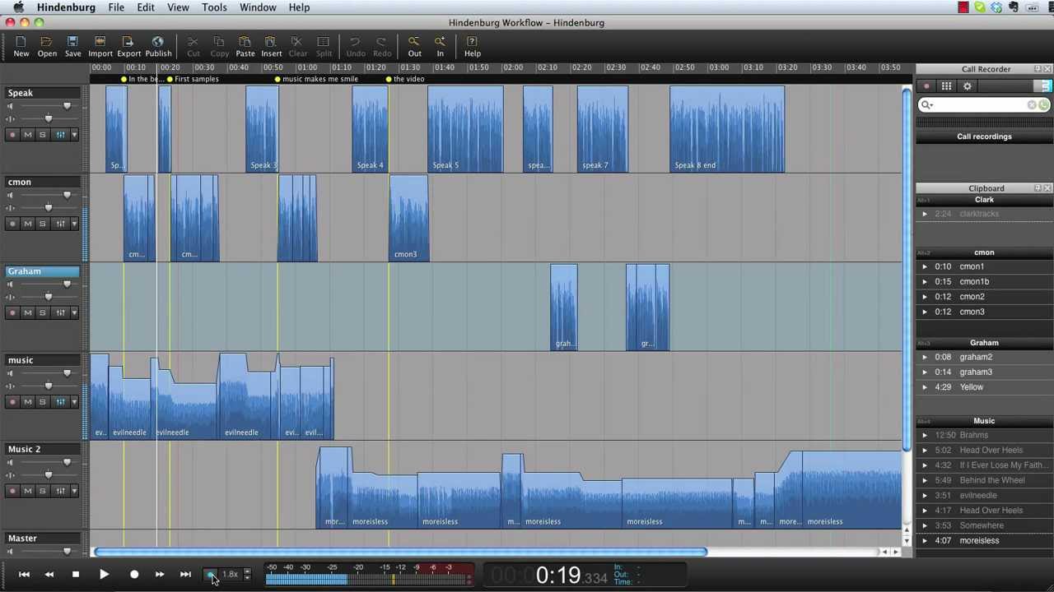Expand the Yellow clip in Graham clipboard group
Screen dimensions: 1054x592
pos(924,386)
